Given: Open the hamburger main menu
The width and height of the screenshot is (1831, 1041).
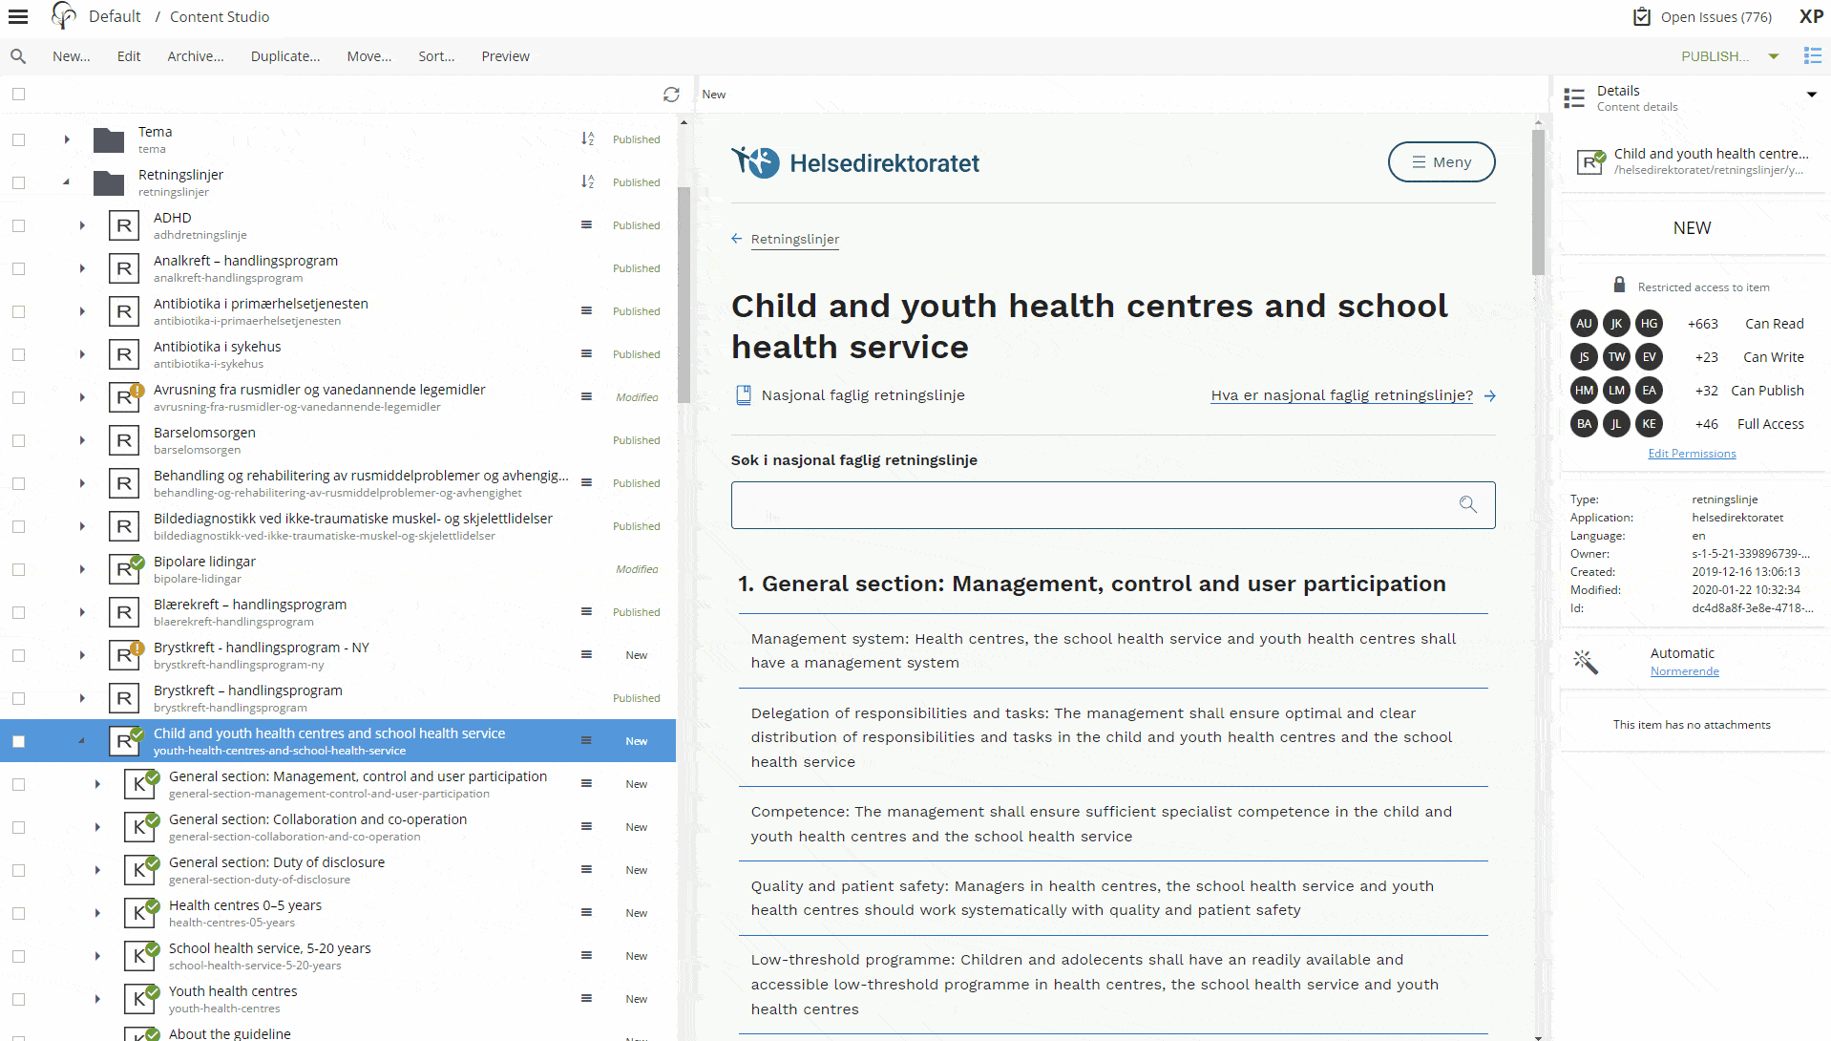Looking at the screenshot, I should click(18, 16).
